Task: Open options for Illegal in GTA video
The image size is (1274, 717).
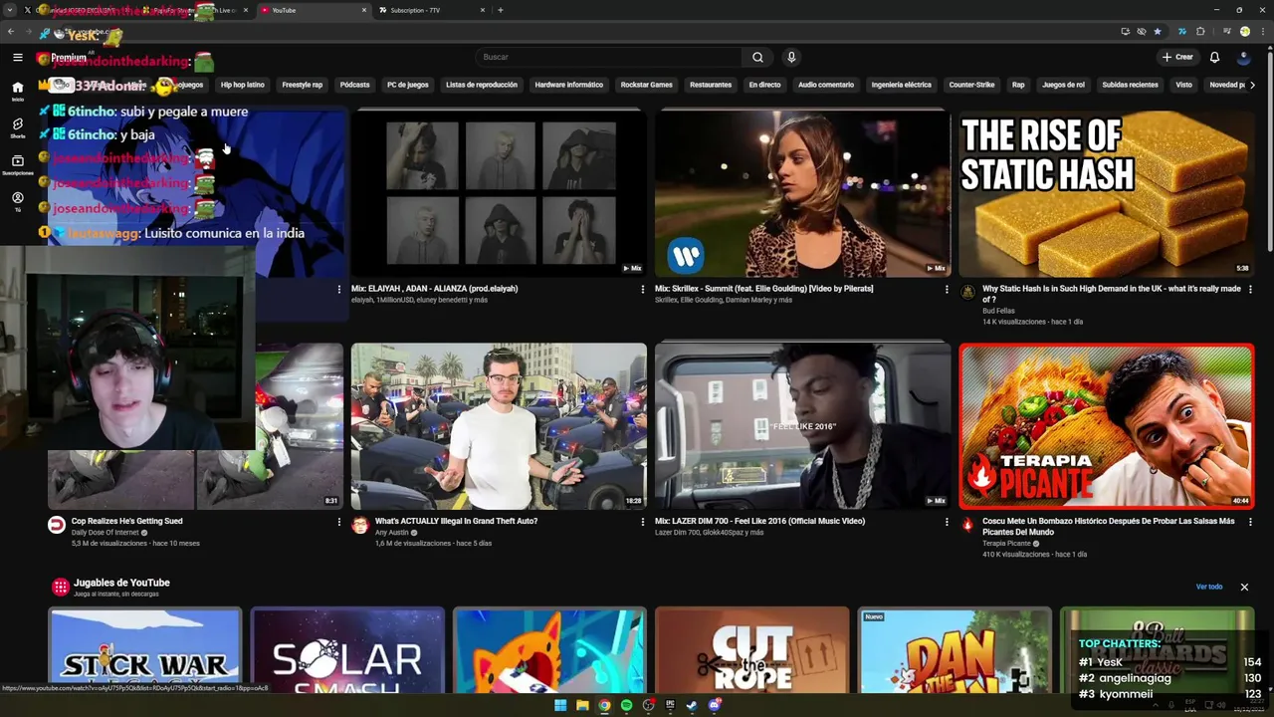Action: [642, 522]
